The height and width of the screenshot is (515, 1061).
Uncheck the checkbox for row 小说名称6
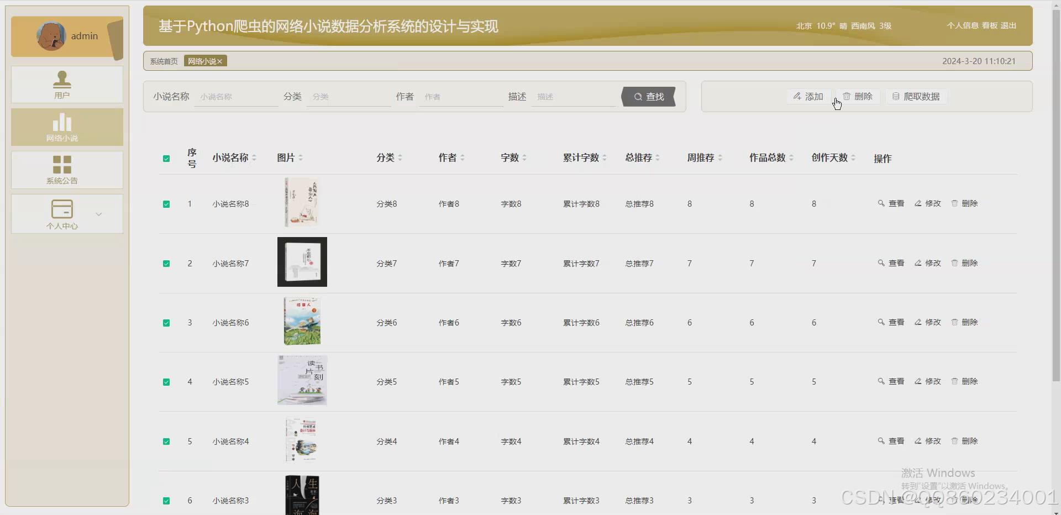[x=166, y=323]
